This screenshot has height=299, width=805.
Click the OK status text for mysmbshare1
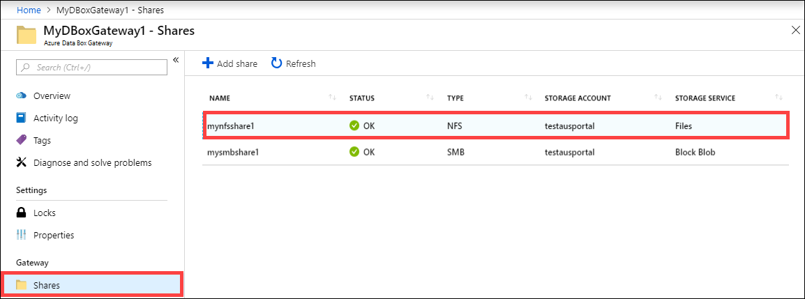(369, 153)
